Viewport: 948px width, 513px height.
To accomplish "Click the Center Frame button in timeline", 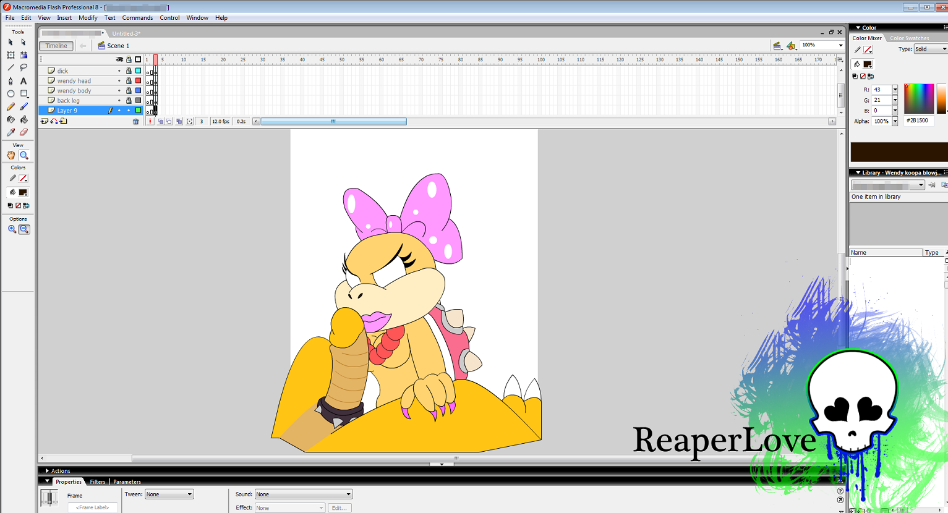I will pos(150,122).
